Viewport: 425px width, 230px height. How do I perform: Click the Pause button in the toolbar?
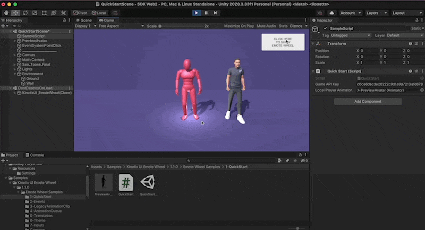pyautogui.click(x=206, y=13)
